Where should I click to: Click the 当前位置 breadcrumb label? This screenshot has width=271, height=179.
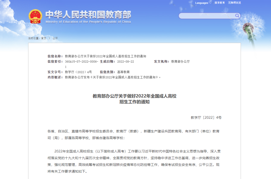(x=34, y=38)
